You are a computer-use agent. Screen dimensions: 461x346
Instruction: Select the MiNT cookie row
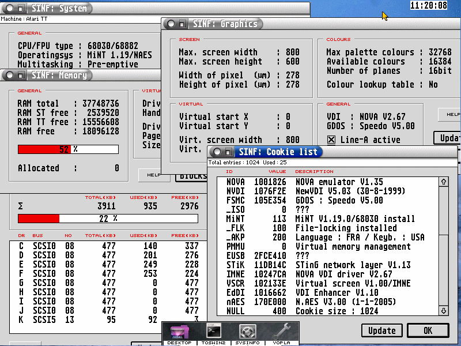coord(328,219)
